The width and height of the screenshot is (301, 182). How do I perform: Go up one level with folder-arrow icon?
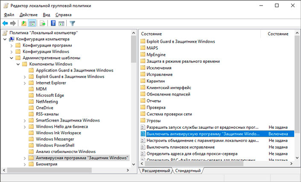[24, 23]
